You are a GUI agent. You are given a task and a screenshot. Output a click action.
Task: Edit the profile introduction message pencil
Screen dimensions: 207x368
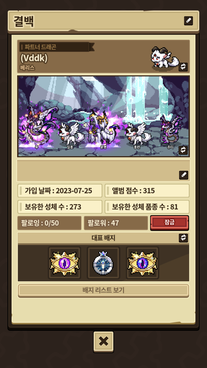pos(184,175)
